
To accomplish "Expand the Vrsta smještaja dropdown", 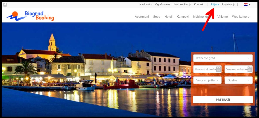I will (x=207, y=80).
